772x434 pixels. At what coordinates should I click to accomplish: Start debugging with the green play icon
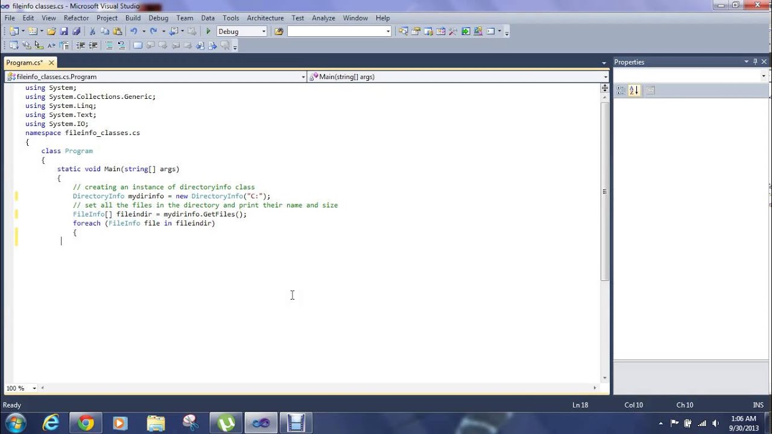pyautogui.click(x=208, y=31)
